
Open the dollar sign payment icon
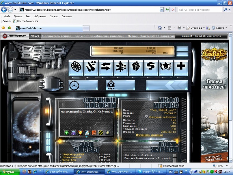151,67
